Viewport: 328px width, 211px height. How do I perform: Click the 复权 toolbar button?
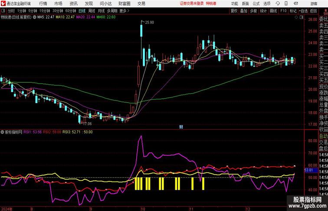pyautogui.click(x=234, y=11)
